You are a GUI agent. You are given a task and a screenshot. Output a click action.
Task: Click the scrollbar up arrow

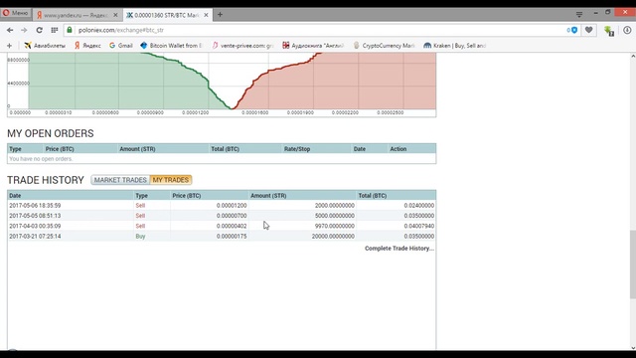click(633, 56)
